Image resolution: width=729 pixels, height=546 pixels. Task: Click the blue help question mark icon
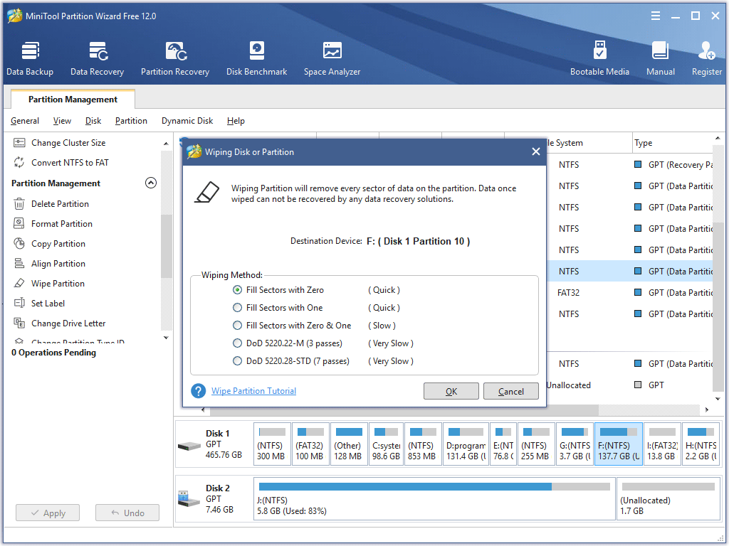(x=199, y=391)
